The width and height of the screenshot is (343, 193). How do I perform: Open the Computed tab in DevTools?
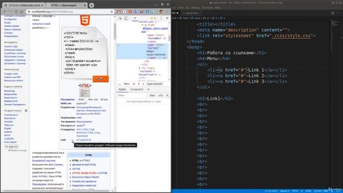pos(137,90)
